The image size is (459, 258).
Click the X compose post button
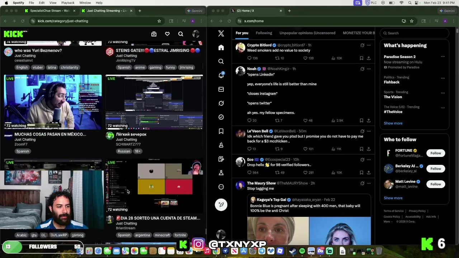[221, 205]
